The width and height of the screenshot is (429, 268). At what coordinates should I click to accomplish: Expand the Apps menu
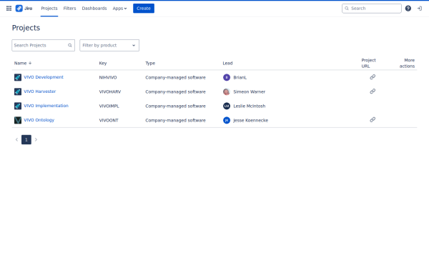click(120, 9)
